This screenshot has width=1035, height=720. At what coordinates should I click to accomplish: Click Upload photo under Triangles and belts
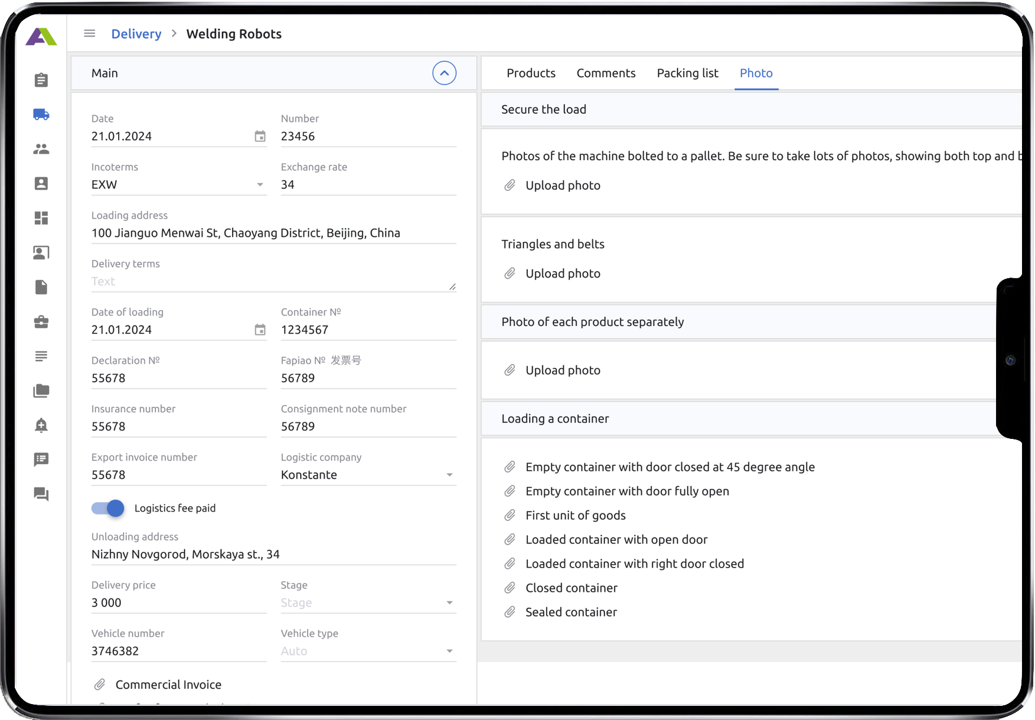(x=563, y=273)
